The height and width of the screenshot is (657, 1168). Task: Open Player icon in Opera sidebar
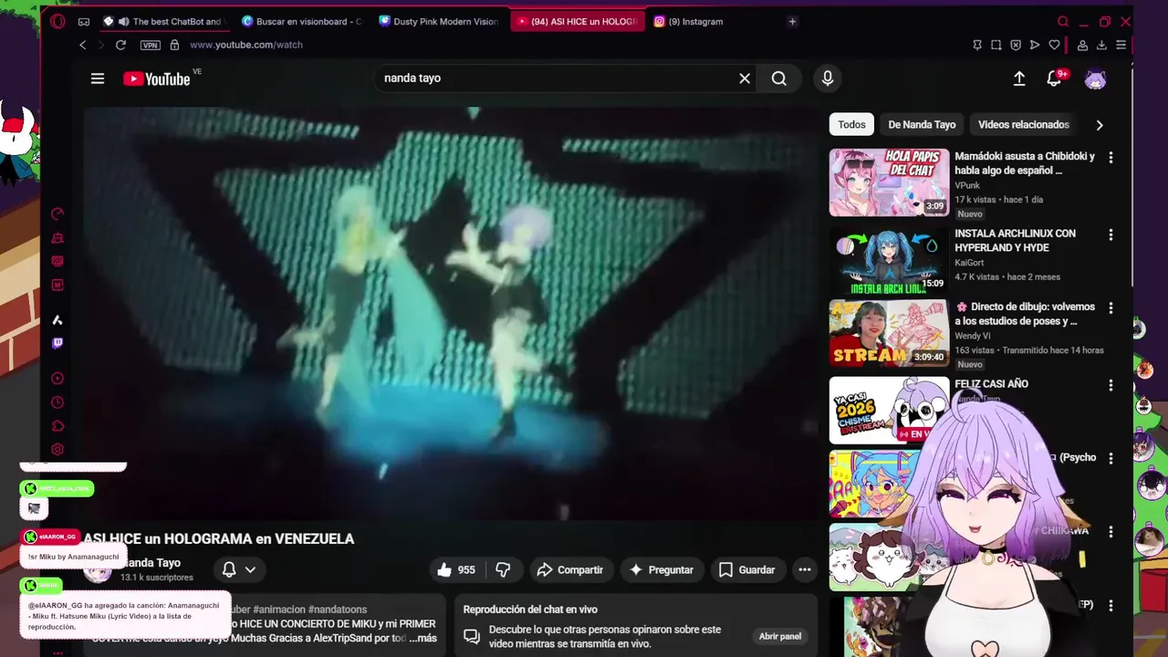[57, 379]
